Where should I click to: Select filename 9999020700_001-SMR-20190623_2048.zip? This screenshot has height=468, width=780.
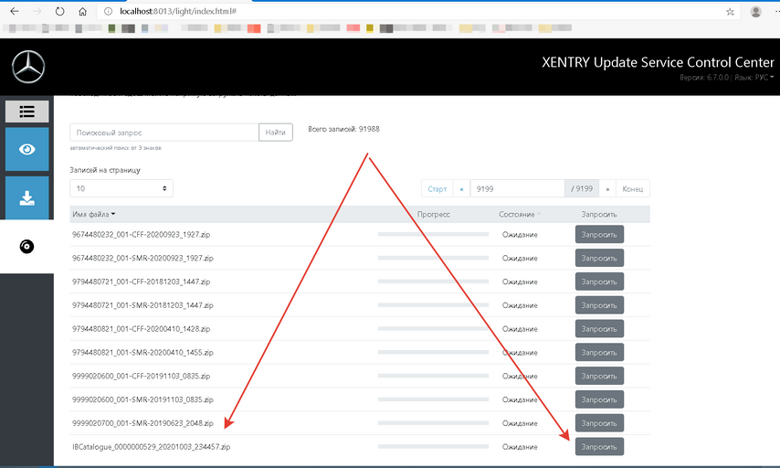point(142,423)
